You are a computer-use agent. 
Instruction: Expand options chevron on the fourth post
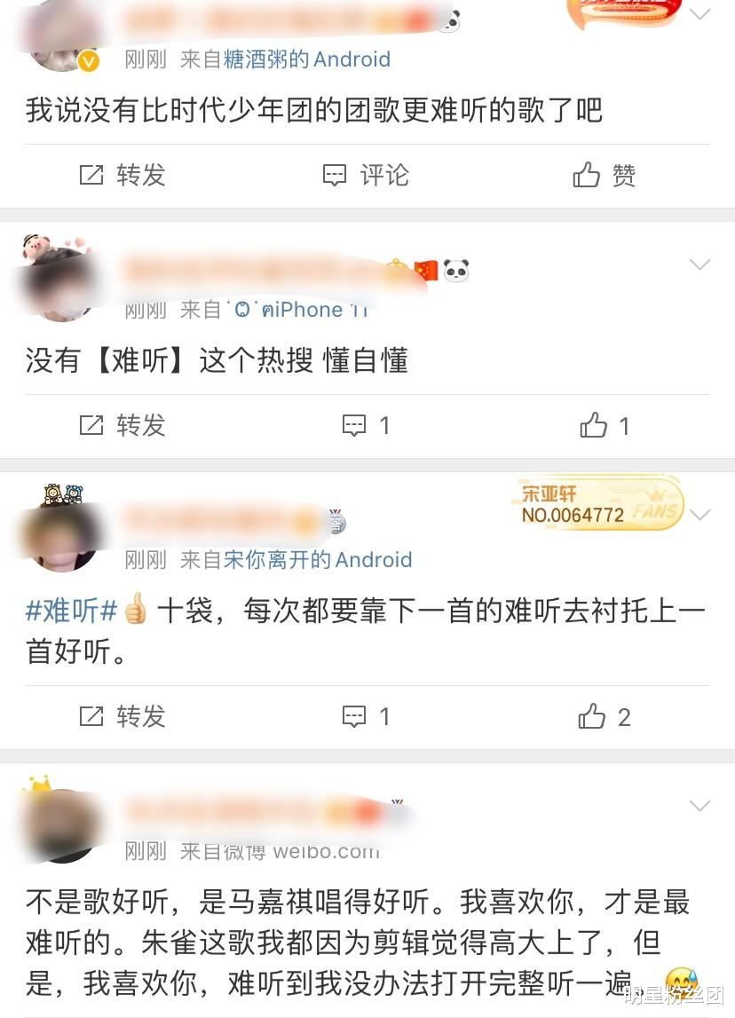(x=700, y=806)
